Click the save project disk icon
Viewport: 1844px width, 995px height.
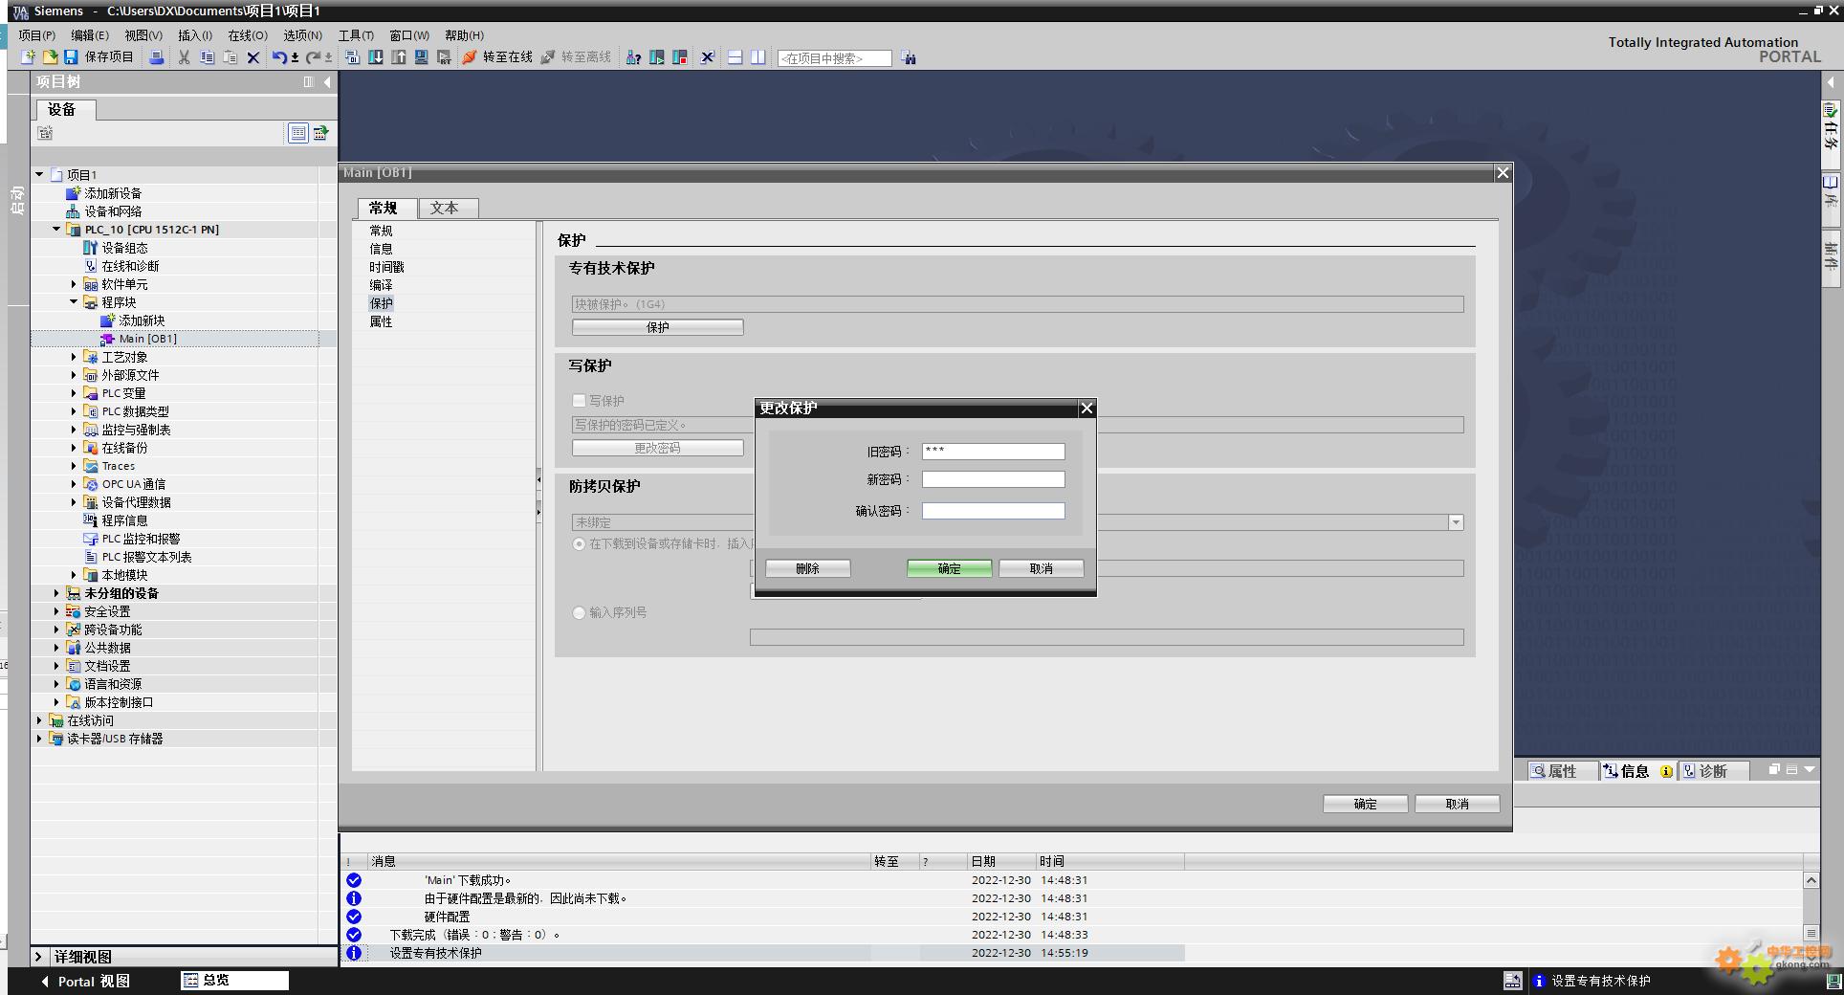(71, 57)
